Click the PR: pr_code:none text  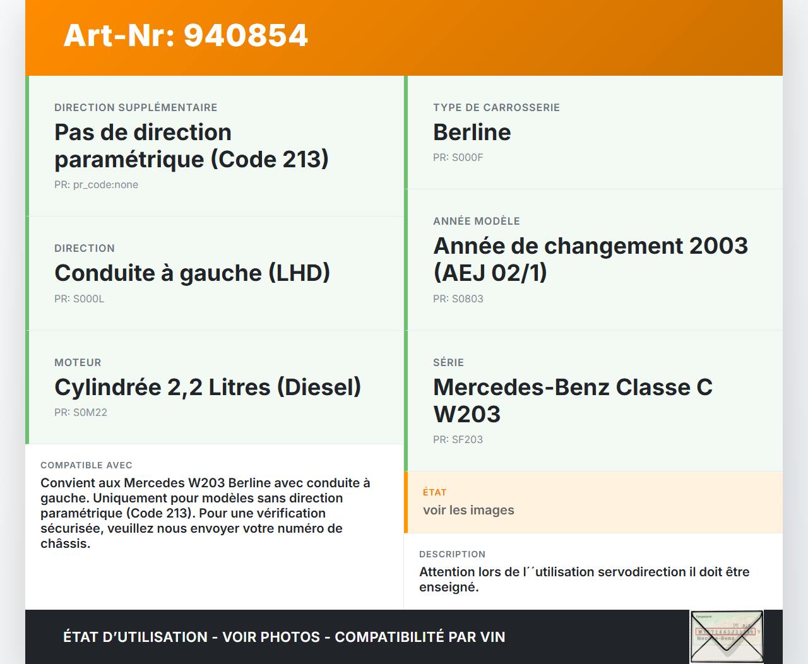pyautogui.click(x=96, y=185)
